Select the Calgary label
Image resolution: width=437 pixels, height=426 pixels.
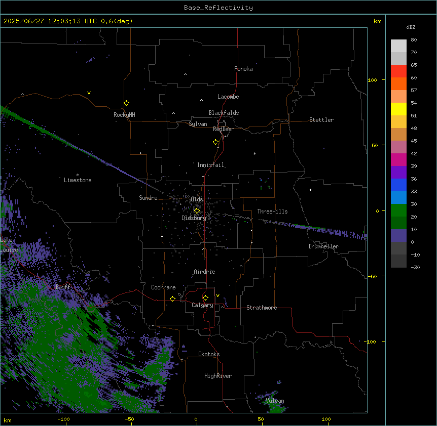(x=202, y=305)
